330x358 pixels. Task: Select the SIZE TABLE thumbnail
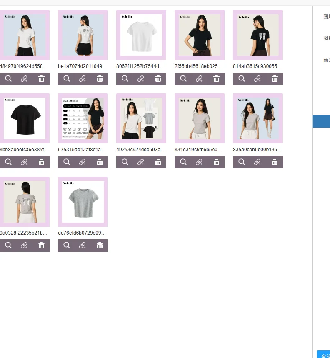coord(83,118)
